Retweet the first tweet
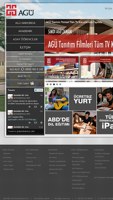 (x=35, y=107)
